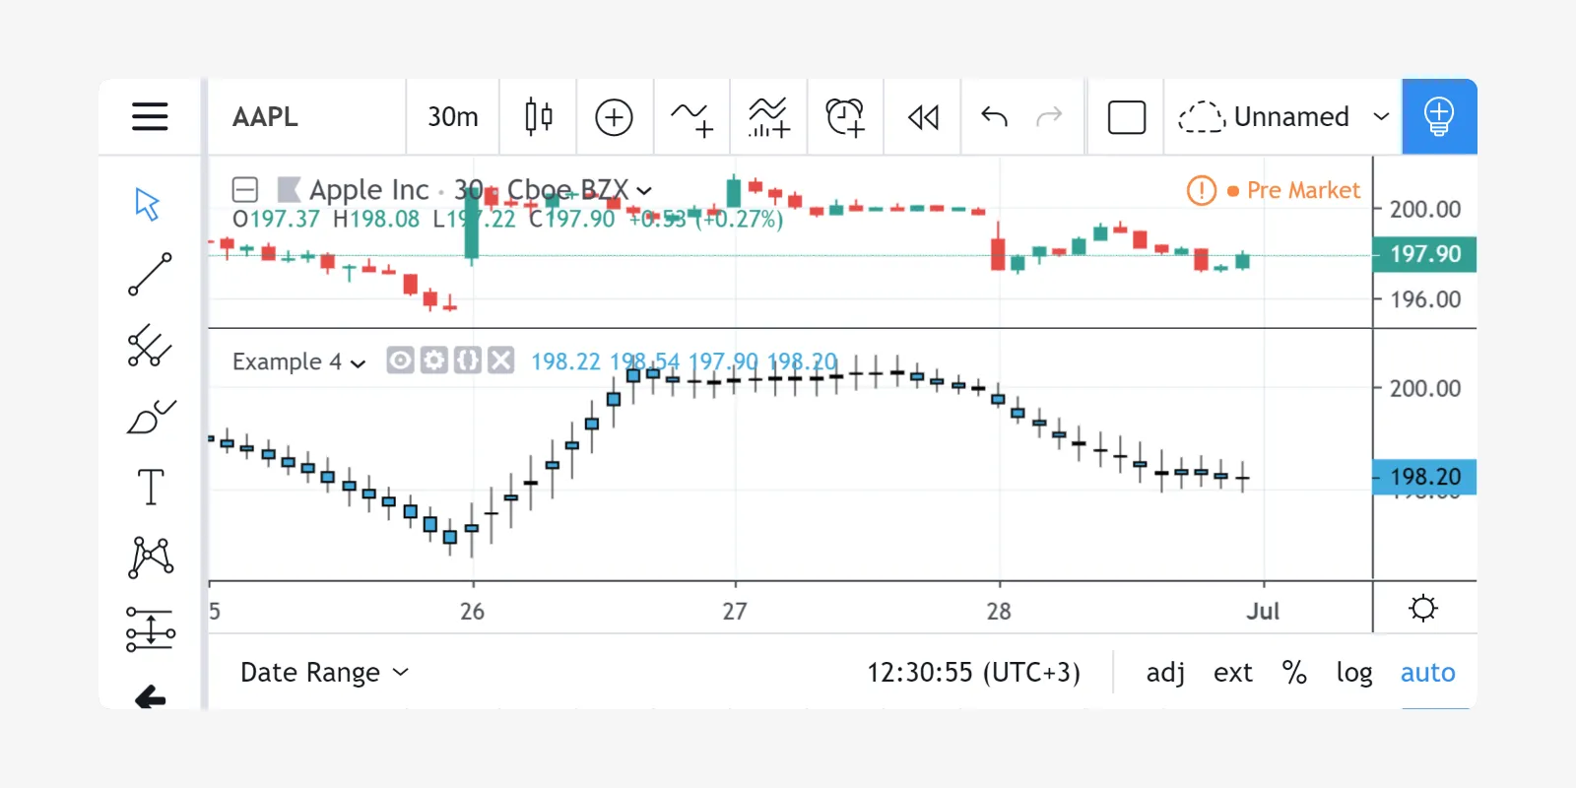The height and width of the screenshot is (788, 1576).
Task: Click the C197.90 close value in legend
Action: coord(571,219)
